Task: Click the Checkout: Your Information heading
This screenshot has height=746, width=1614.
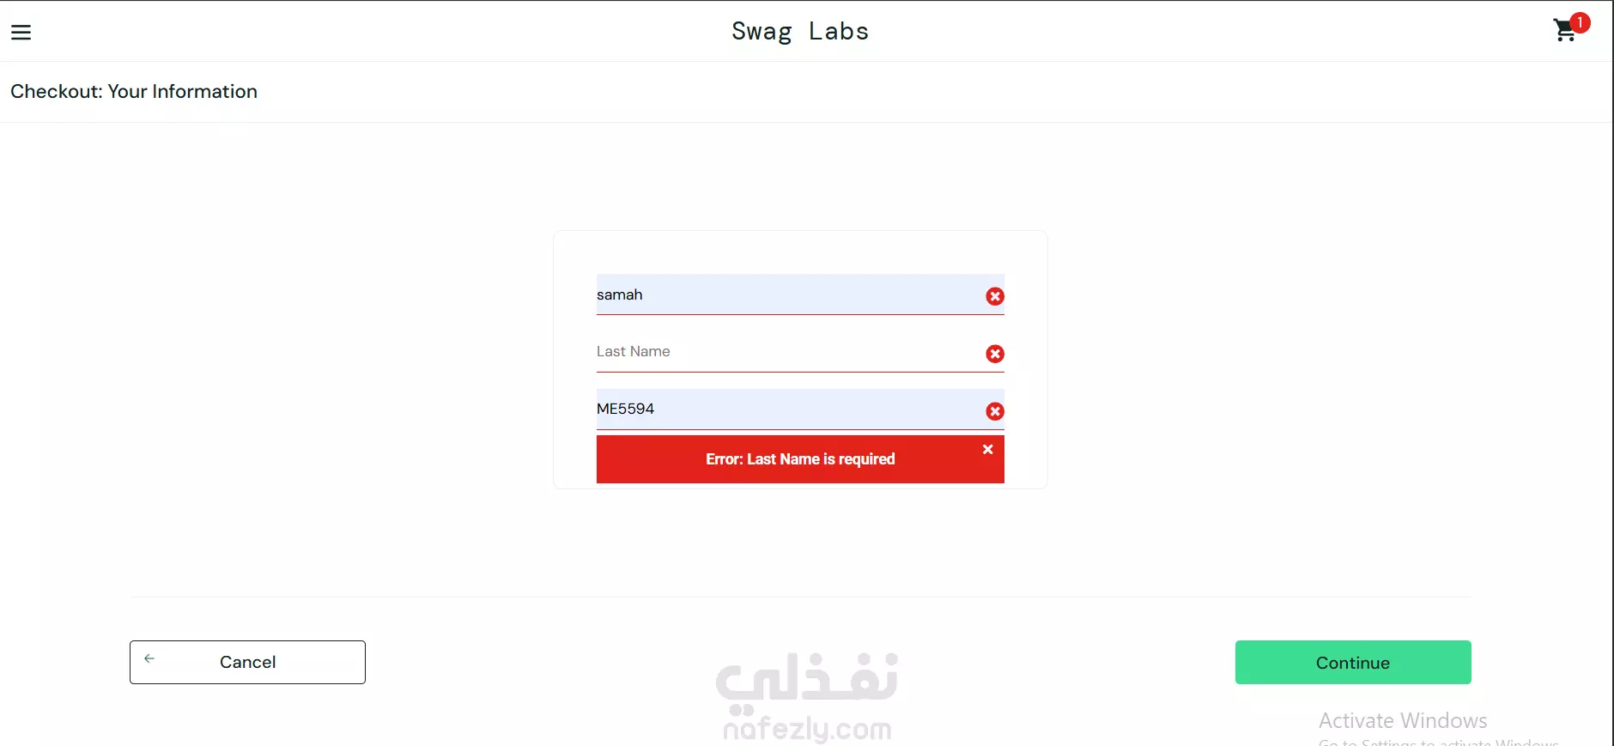Action: click(x=134, y=91)
